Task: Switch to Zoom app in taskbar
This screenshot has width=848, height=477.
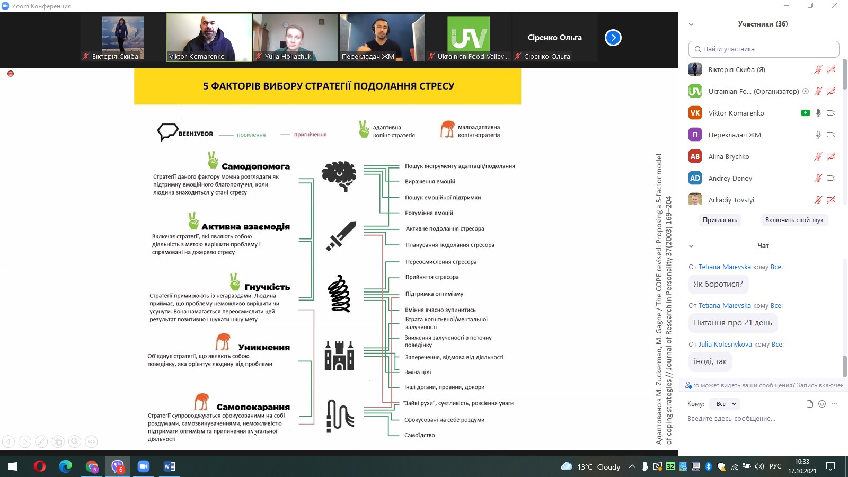Action: (143, 466)
